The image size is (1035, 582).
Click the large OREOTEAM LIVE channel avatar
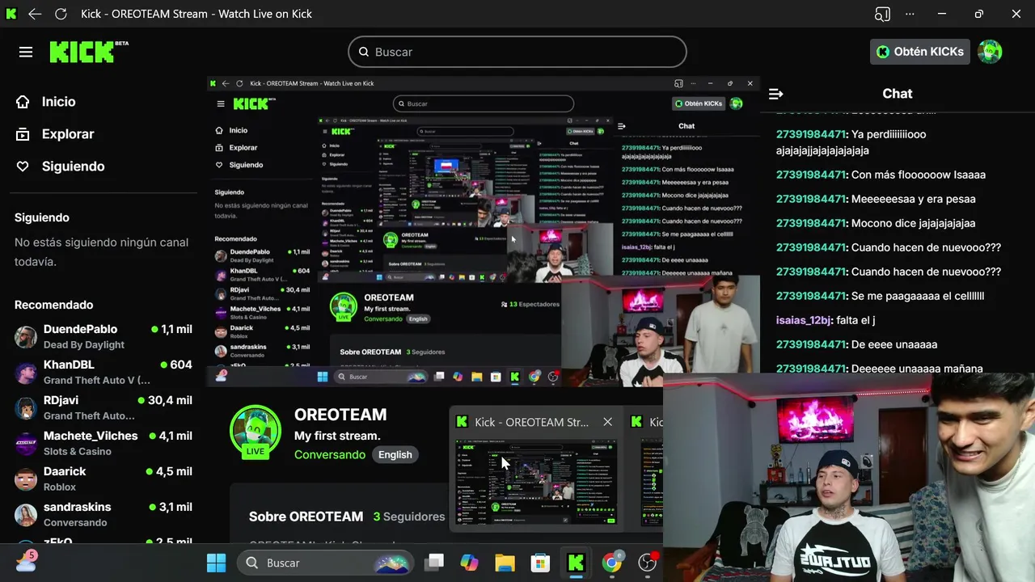[256, 432]
